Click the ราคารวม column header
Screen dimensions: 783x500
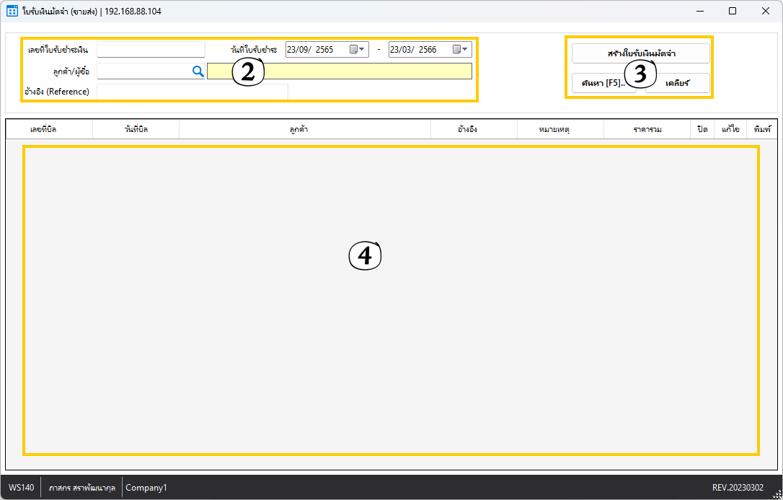point(647,129)
